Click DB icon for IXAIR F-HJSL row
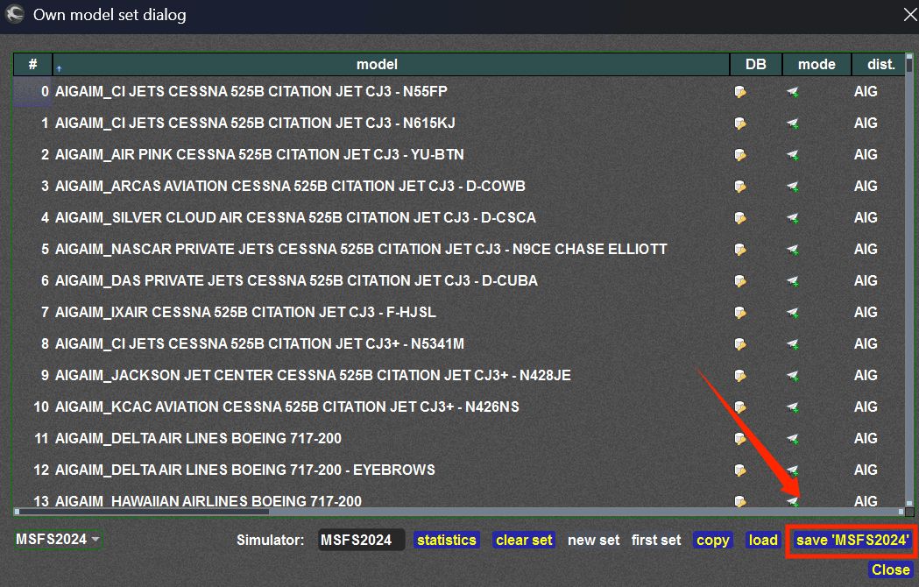 tap(740, 313)
